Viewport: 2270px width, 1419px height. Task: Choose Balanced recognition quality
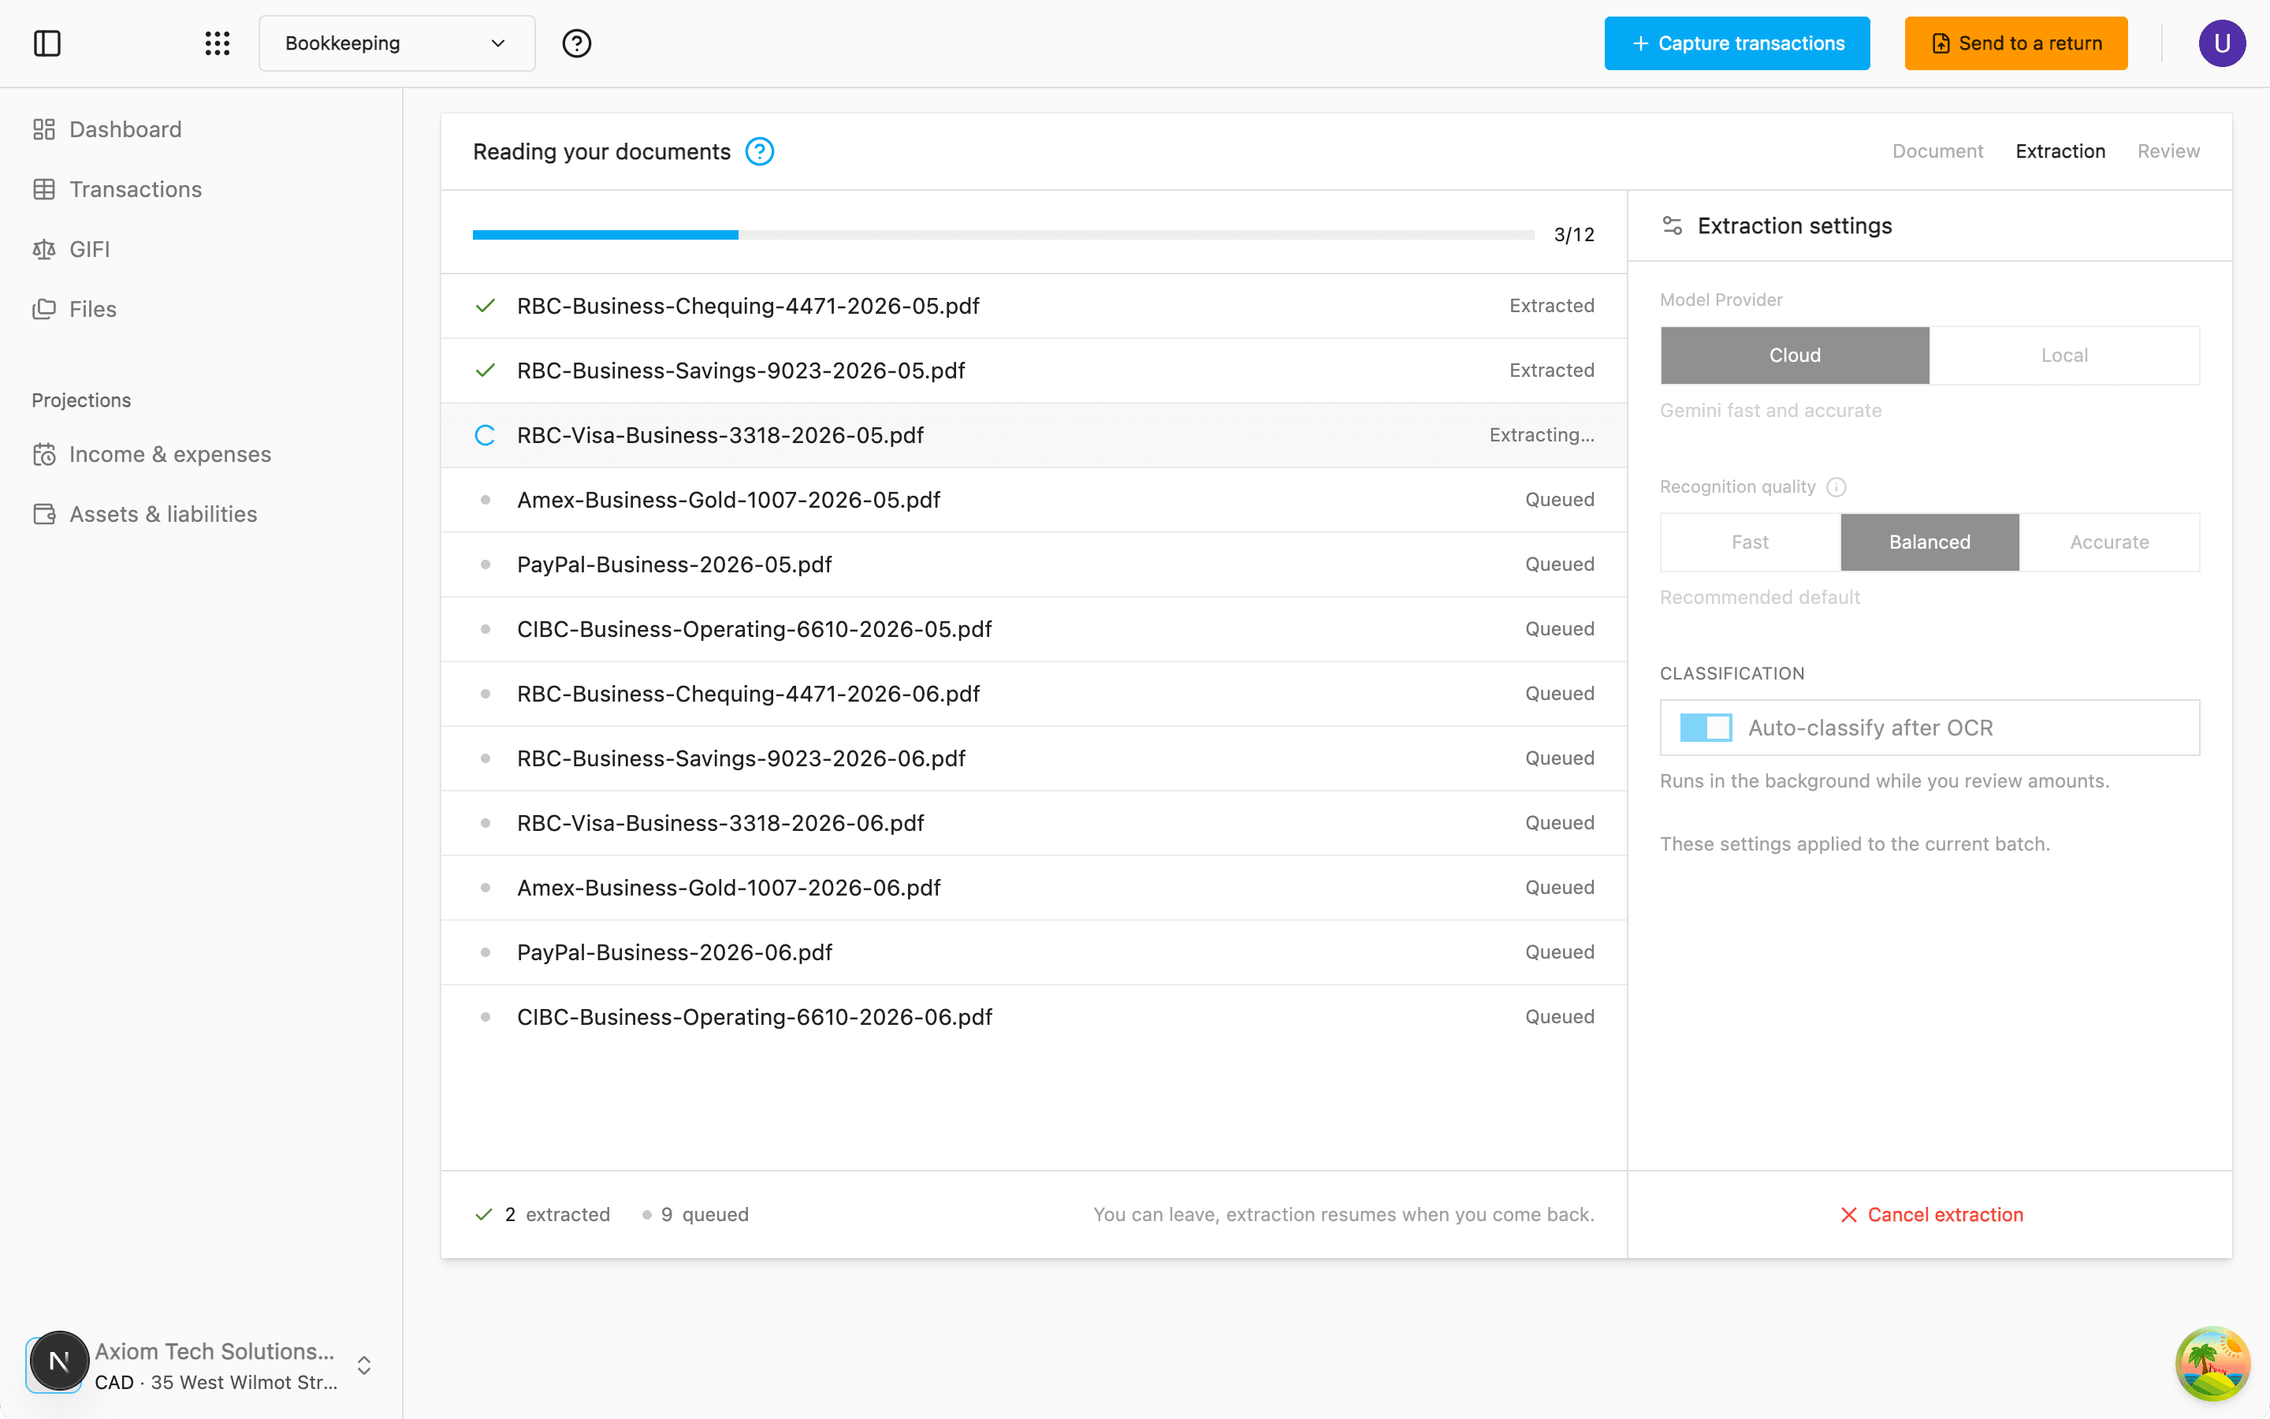(1929, 542)
